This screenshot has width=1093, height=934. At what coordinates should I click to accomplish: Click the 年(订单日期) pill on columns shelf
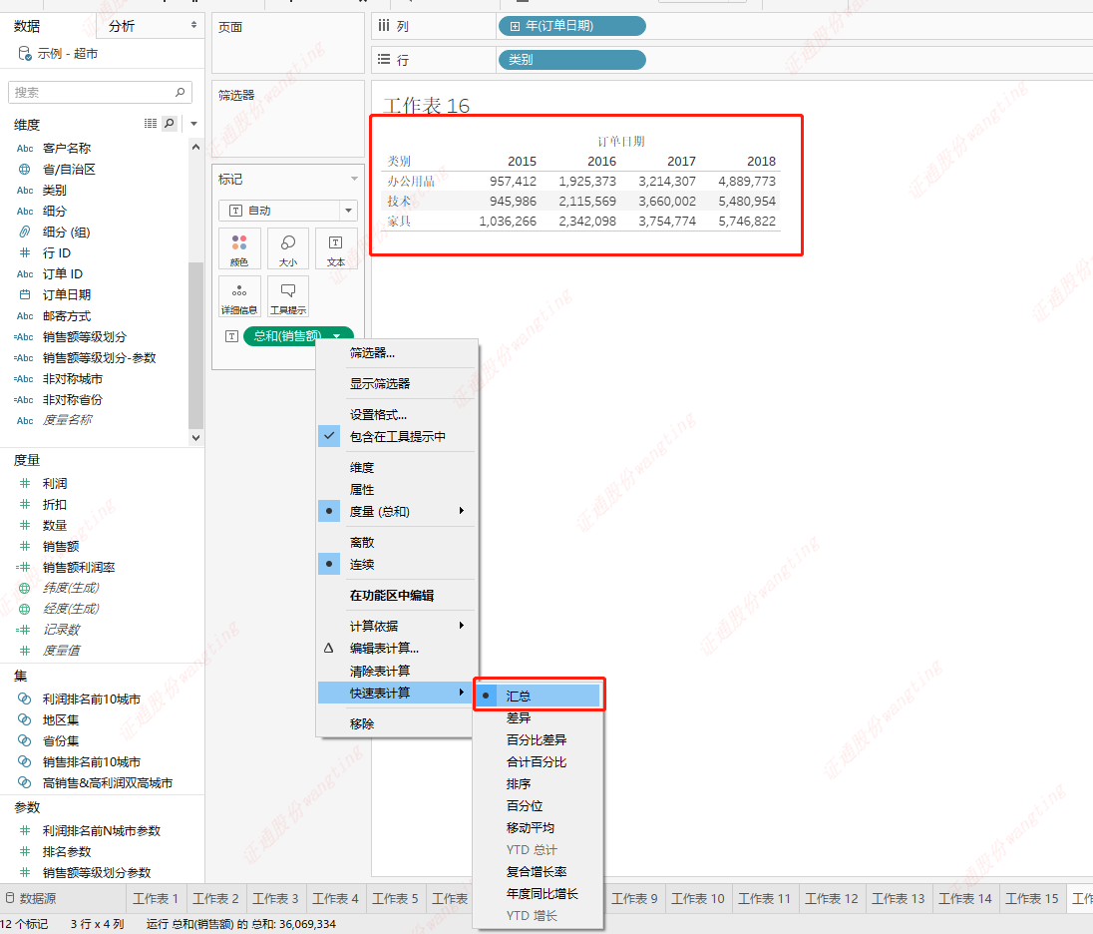tap(571, 26)
